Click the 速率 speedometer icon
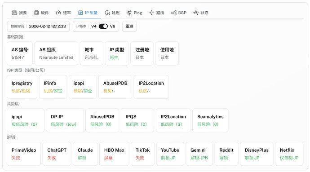The image size is (310, 172). coord(58,13)
